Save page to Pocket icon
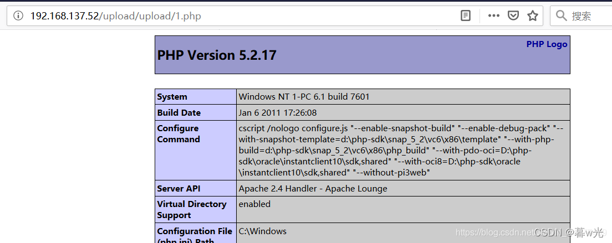 (513, 15)
